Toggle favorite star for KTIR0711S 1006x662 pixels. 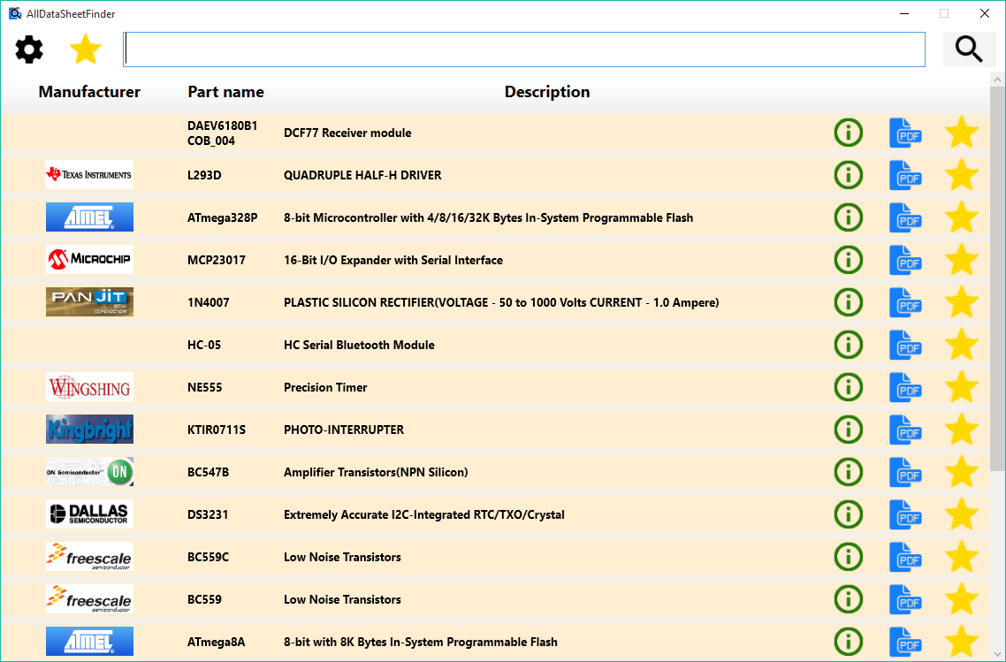click(961, 430)
